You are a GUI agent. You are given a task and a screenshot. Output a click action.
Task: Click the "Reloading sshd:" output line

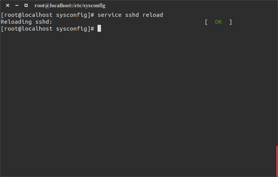[26, 22]
